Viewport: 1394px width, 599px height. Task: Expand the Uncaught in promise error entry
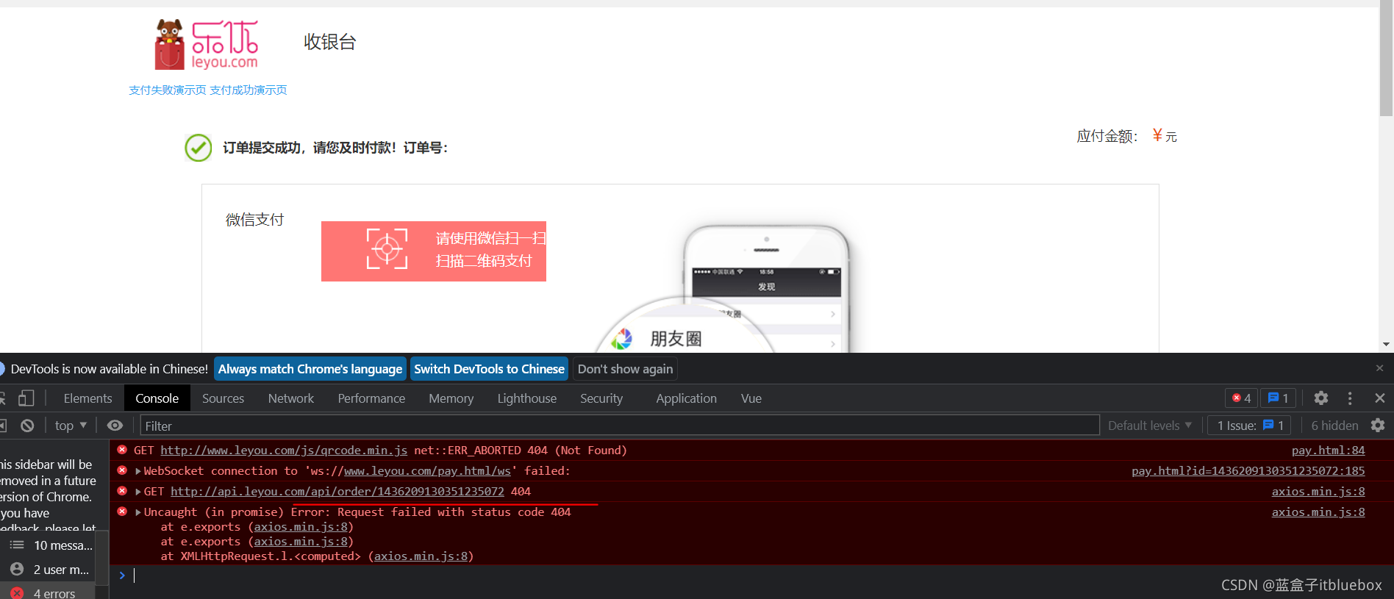point(138,512)
